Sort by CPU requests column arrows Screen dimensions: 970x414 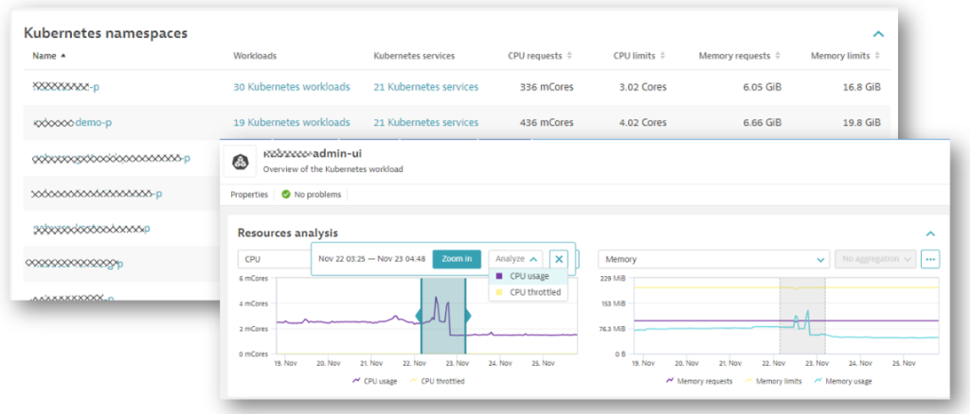(569, 57)
